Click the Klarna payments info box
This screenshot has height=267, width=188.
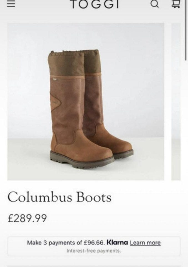(94, 246)
